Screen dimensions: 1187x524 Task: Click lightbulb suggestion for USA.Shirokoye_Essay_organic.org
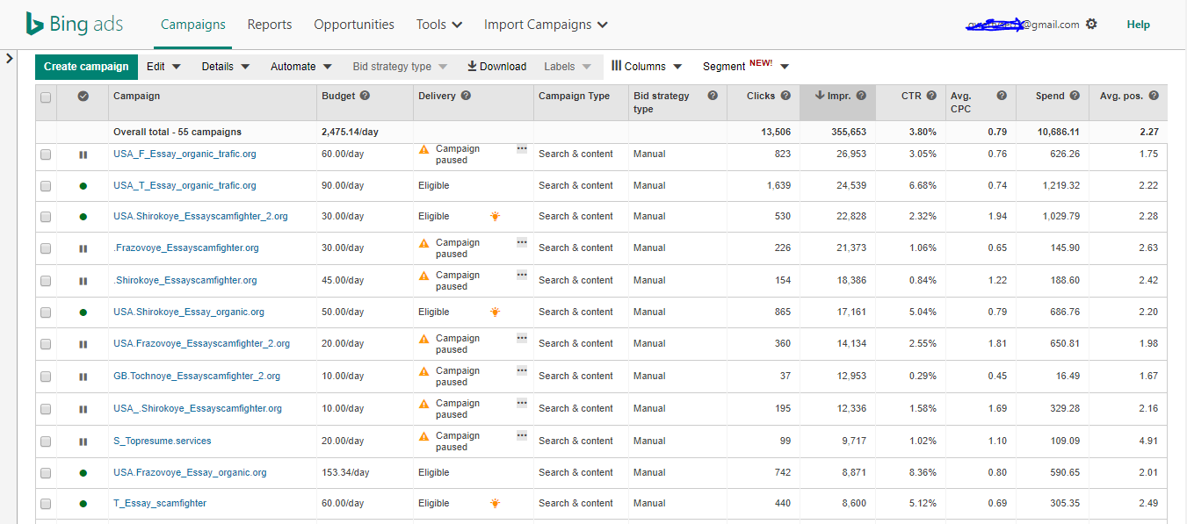click(496, 312)
